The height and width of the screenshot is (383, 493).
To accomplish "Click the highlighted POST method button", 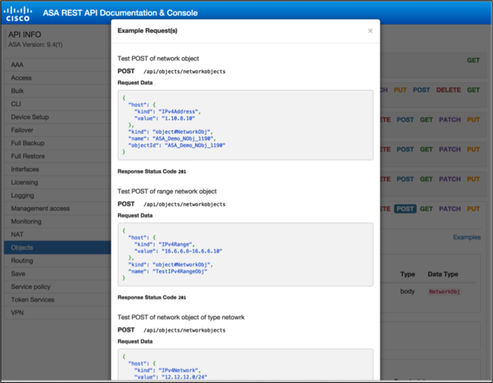I will [405, 209].
